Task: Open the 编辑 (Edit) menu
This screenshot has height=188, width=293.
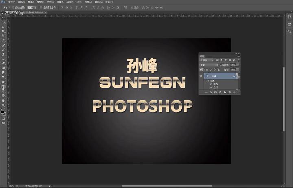Action: click(21, 2)
